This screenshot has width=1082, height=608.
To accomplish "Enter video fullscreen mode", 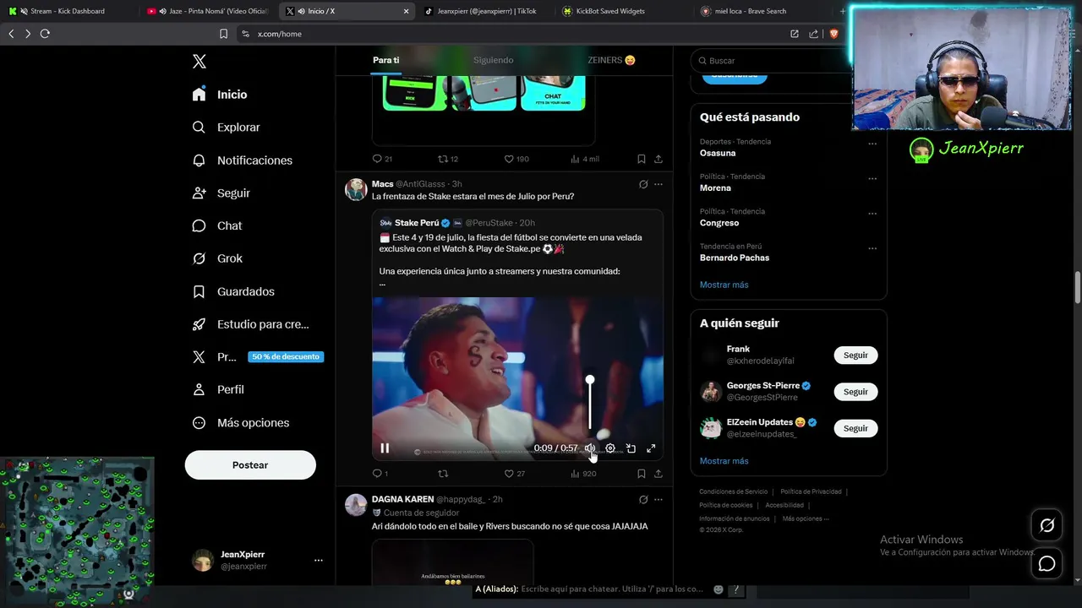I will pyautogui.click(x=651, y=448).
